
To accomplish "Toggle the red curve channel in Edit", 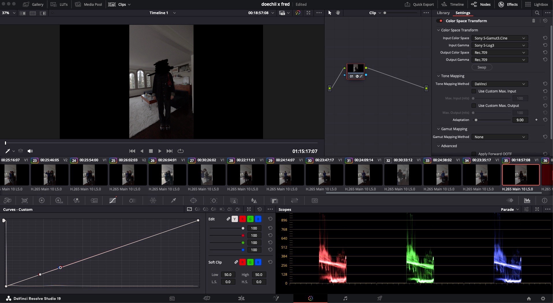I will pyautogui.click(x=243, y=219).
